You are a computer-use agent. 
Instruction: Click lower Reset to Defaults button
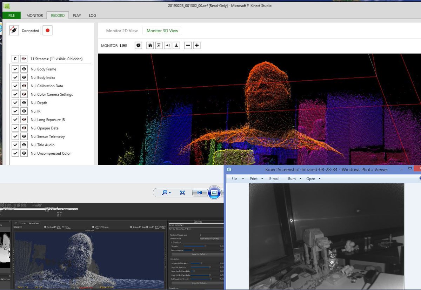(x=199, y=283)
